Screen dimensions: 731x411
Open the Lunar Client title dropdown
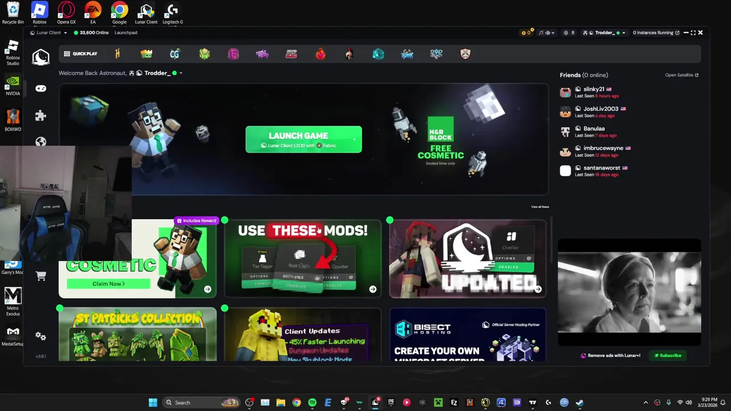[x=49, y=33]
